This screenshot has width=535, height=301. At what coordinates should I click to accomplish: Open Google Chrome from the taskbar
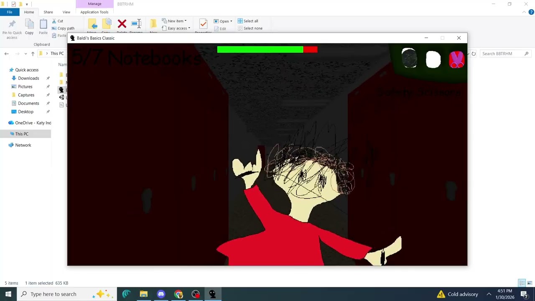(178, 294)
